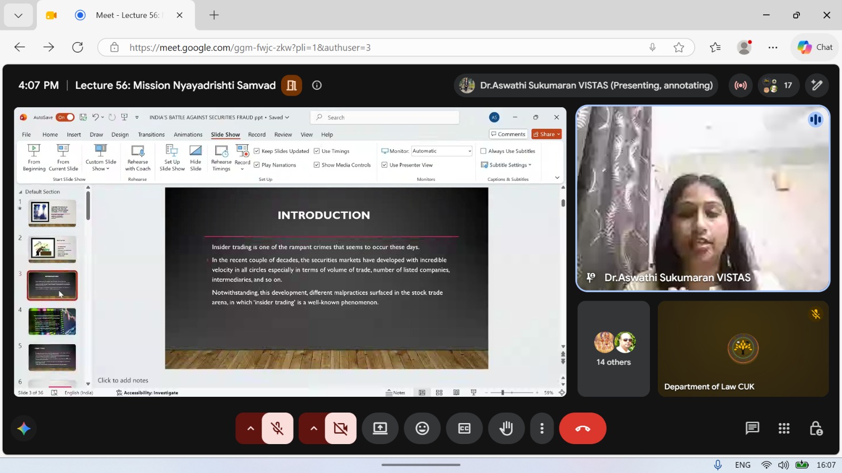Toggle the Use Presenter View checkbox
This screenshot has width=842, height=473.
pyautogui.click(x=385, y=165)
